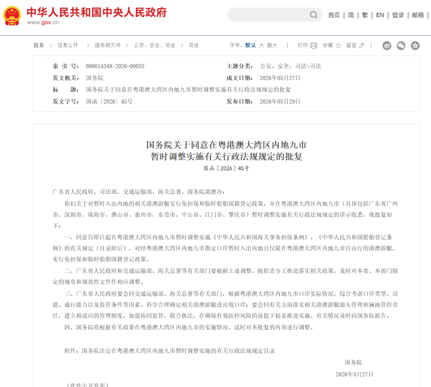Click the subtitle 国函〔2026〕45号 under the headline
This screenshot has height=387, width=431.
tap(226, 168)
